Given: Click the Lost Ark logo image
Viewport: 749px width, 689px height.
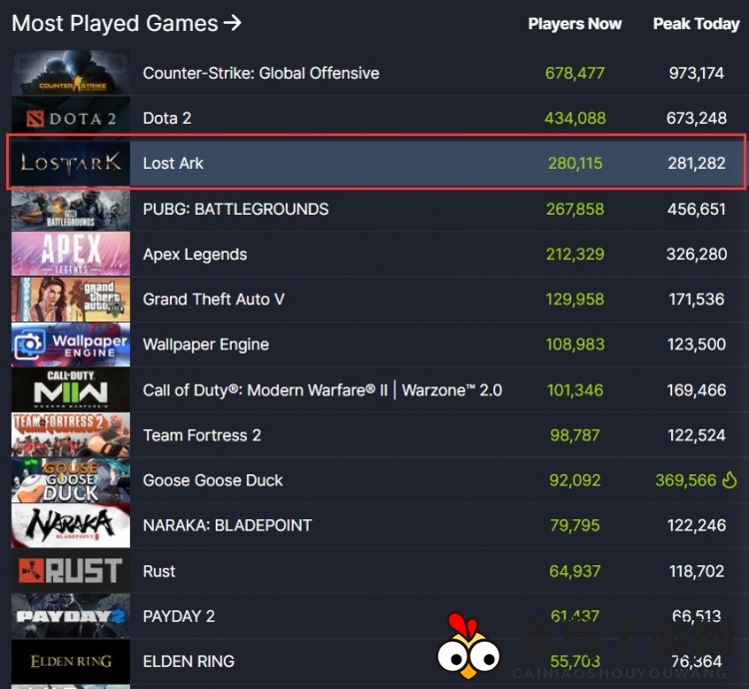Looking at the screenshot, I should pos(70,163).
